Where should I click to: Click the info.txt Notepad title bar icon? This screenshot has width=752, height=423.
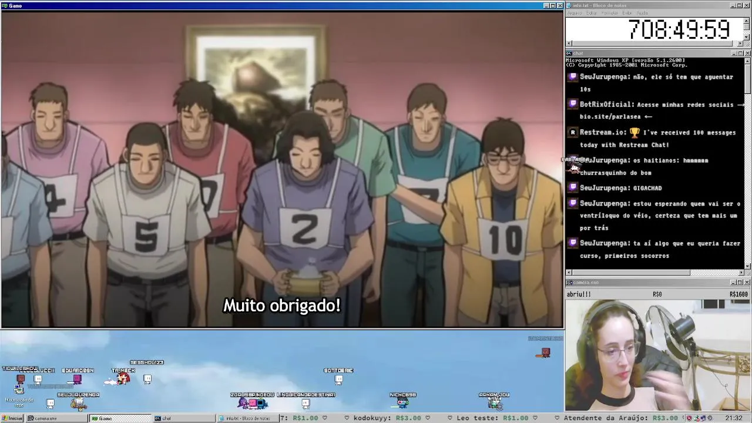click(569, 5)
